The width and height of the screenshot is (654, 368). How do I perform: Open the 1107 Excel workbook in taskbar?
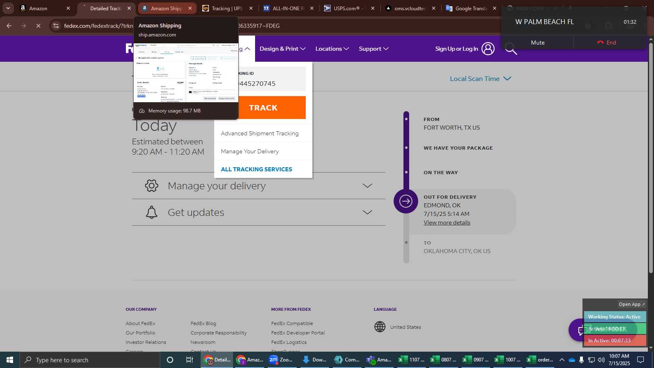pyautogui.click(x=412, y=360)
